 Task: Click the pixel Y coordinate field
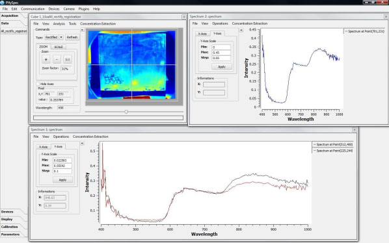63,94
